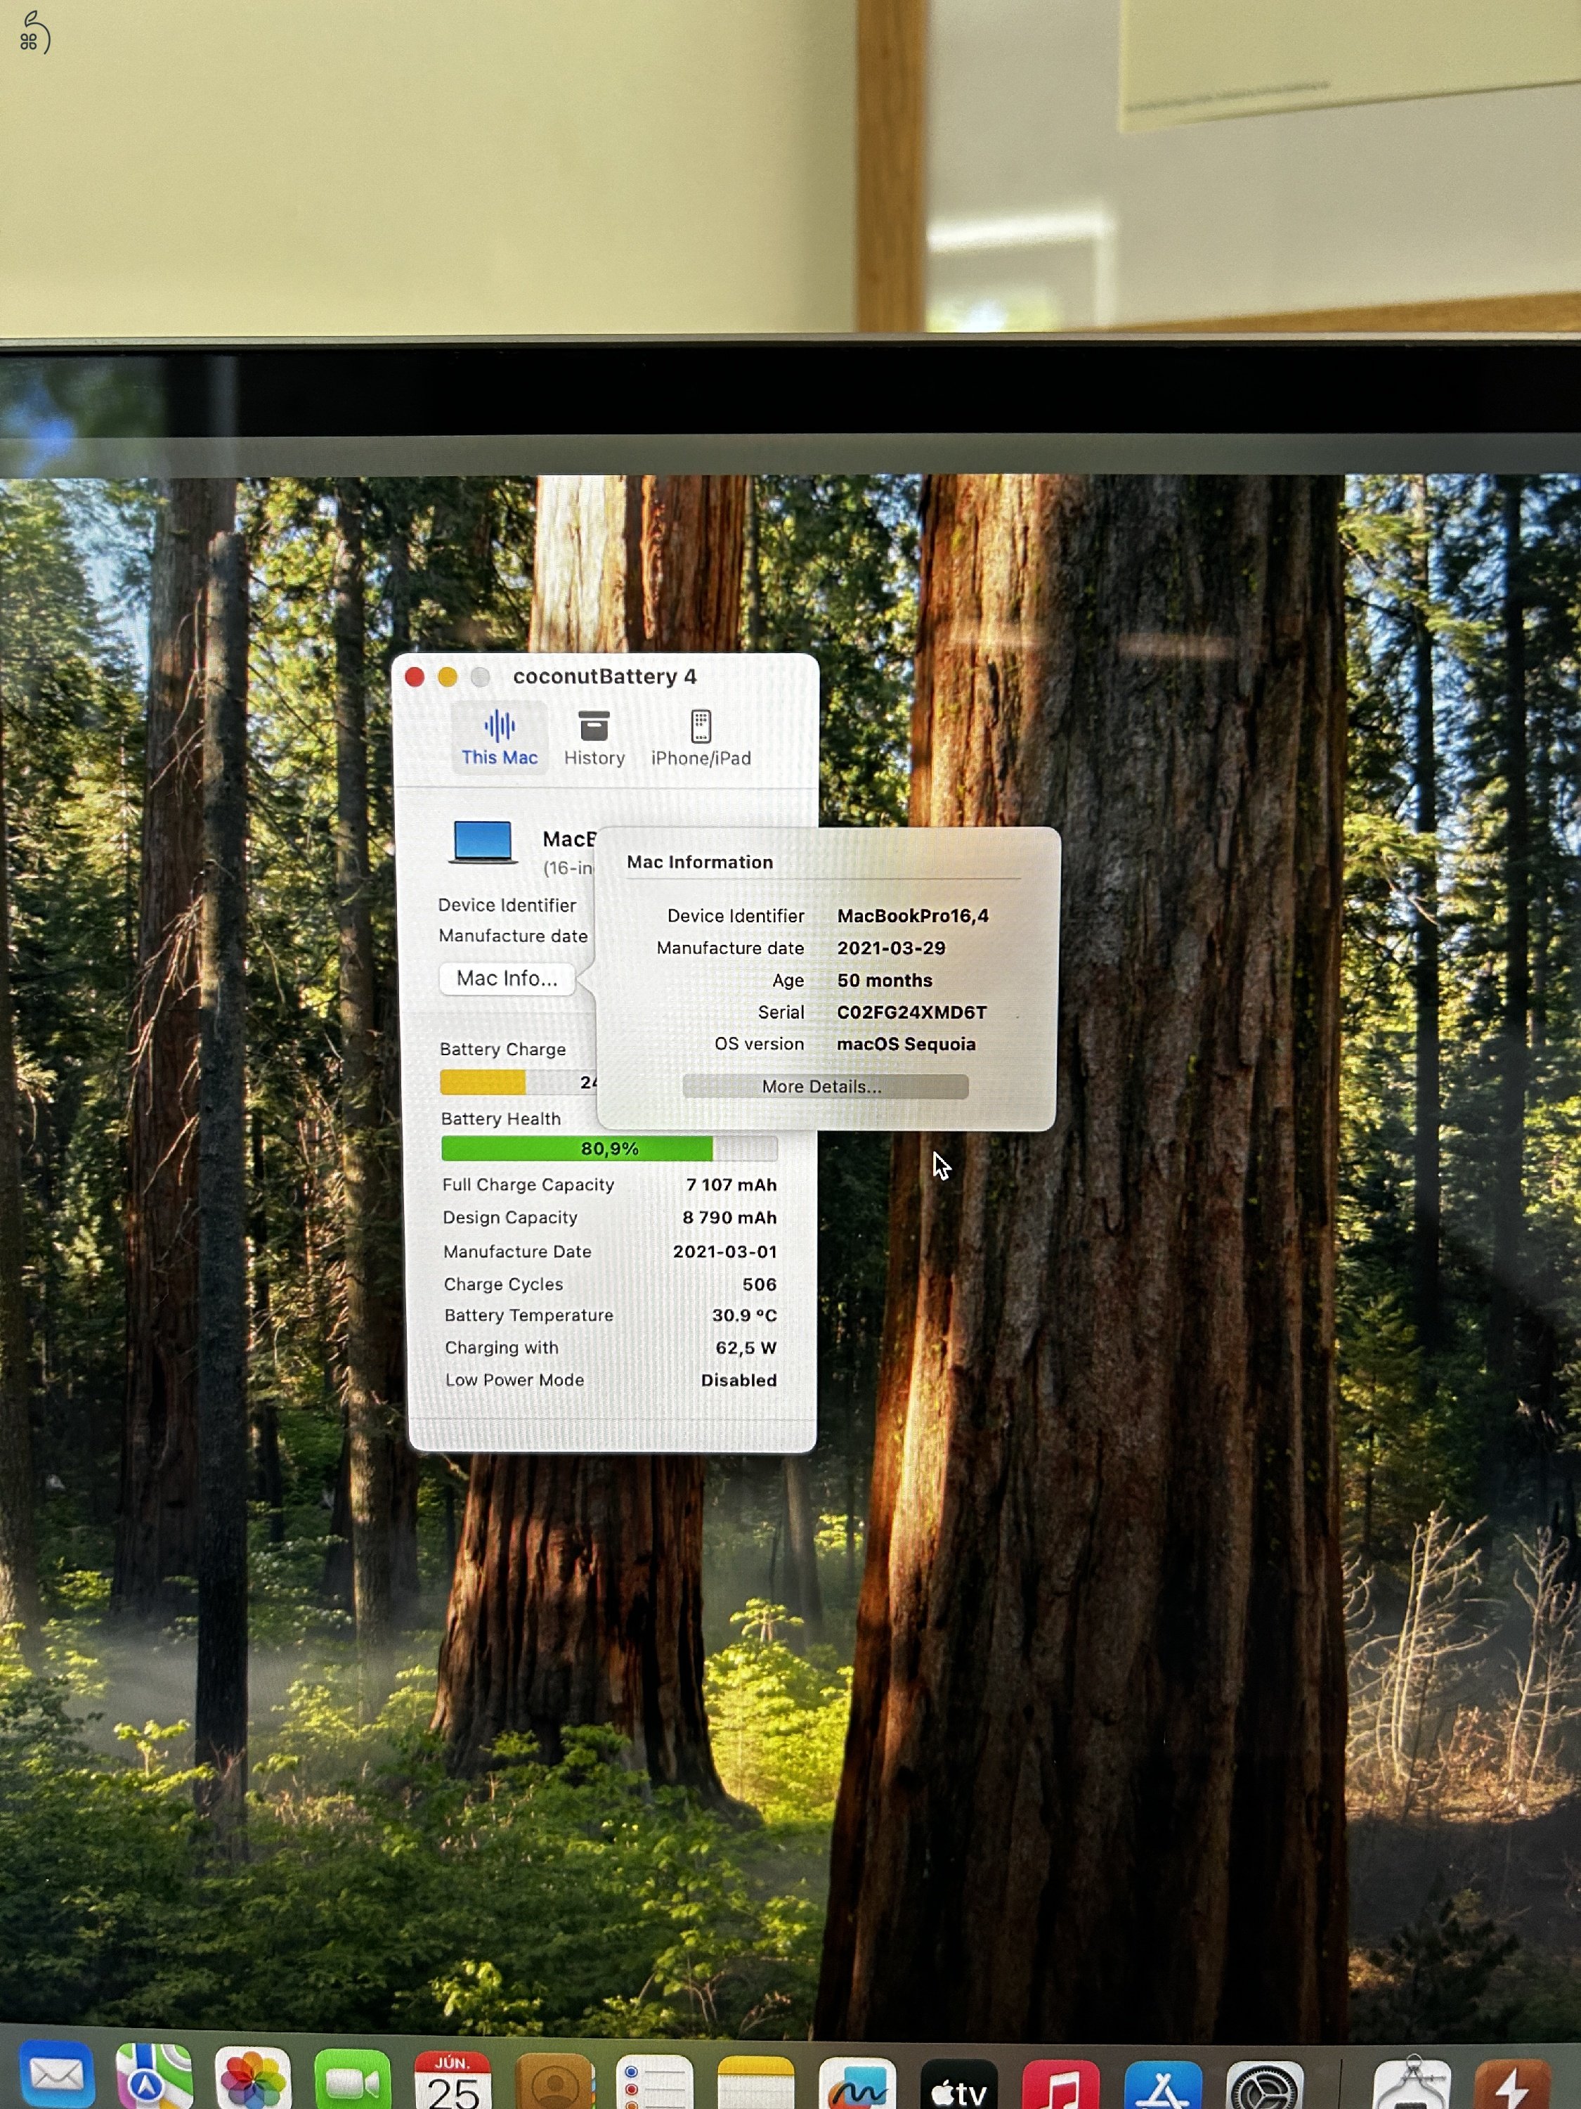This screenshot has height=2109, width=1581.
Task: Open Mail from the Dock
Action: 57,2074
